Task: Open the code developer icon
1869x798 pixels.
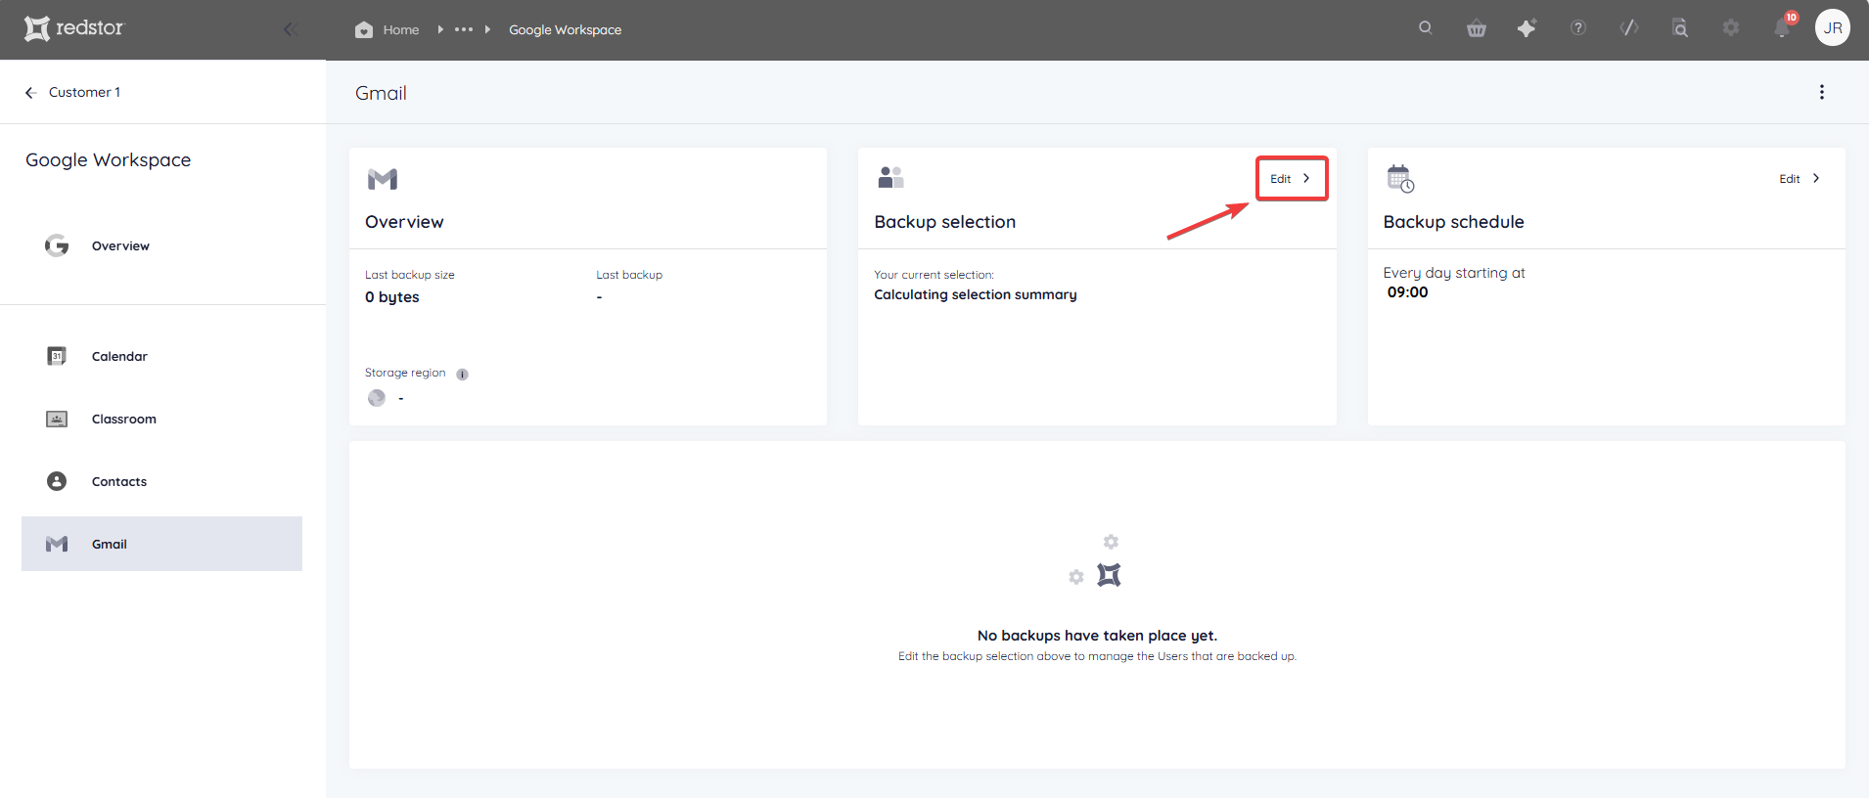Action: click(1629, 28)
